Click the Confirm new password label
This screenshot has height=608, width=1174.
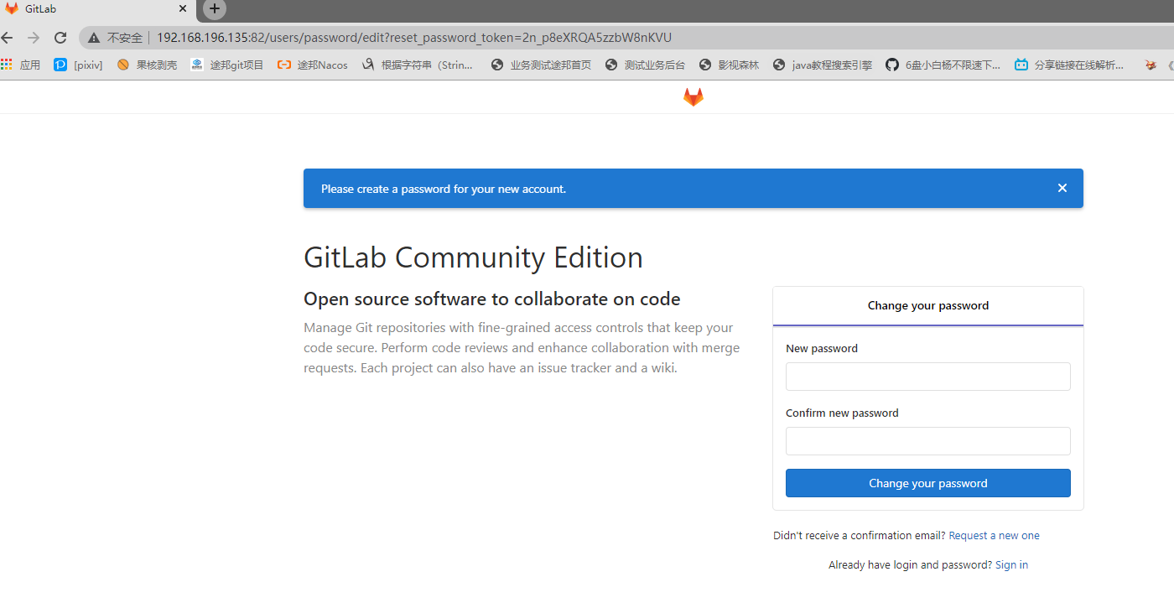point(842,413)
